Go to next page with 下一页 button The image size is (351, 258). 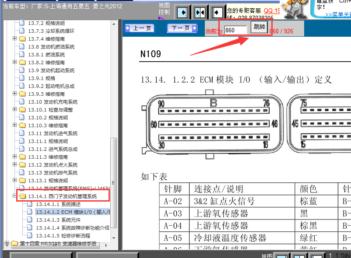(x=182, y=28)
